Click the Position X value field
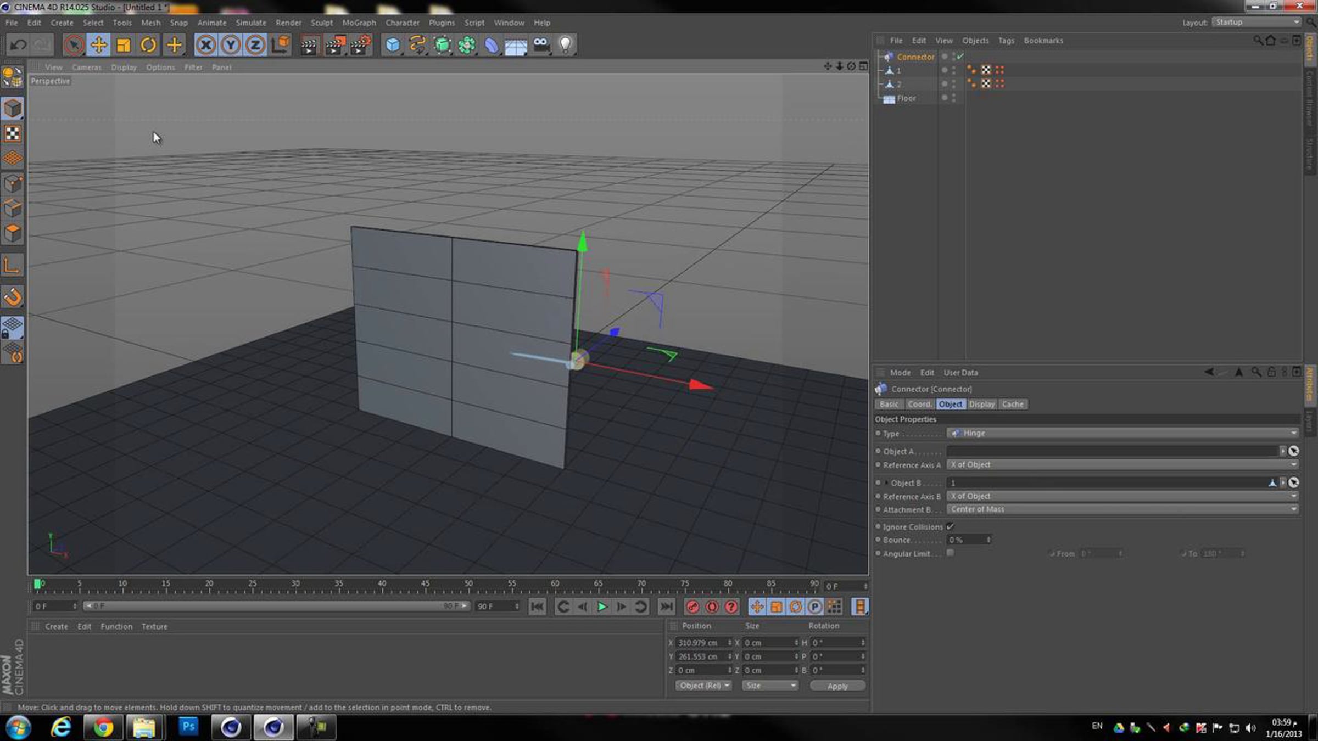The height and width of the screenshot is (741, 1318). click(x=702, y=643)
